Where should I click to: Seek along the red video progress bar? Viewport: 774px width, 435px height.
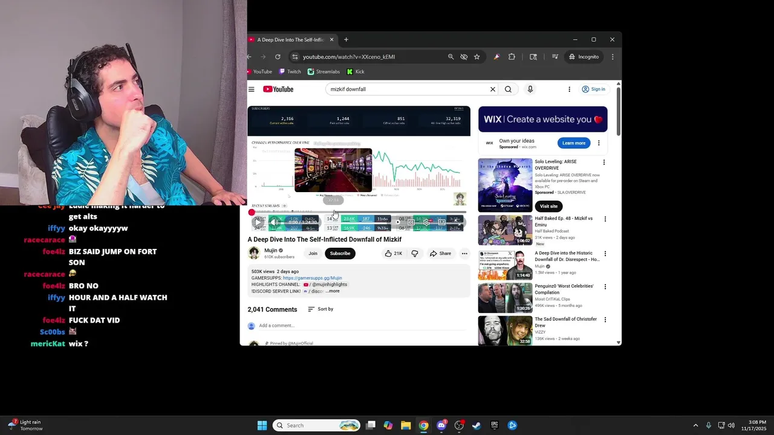[359, 212]
